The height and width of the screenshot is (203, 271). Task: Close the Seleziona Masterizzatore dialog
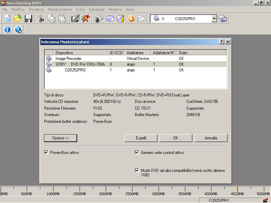click(228, 42)
